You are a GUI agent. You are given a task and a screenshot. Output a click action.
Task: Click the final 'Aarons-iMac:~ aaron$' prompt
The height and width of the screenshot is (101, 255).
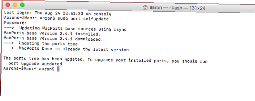tap(29, 69)
